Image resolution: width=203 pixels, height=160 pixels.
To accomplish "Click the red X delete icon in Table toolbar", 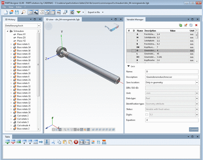I will pyautogui.click(x=76, y=142).
